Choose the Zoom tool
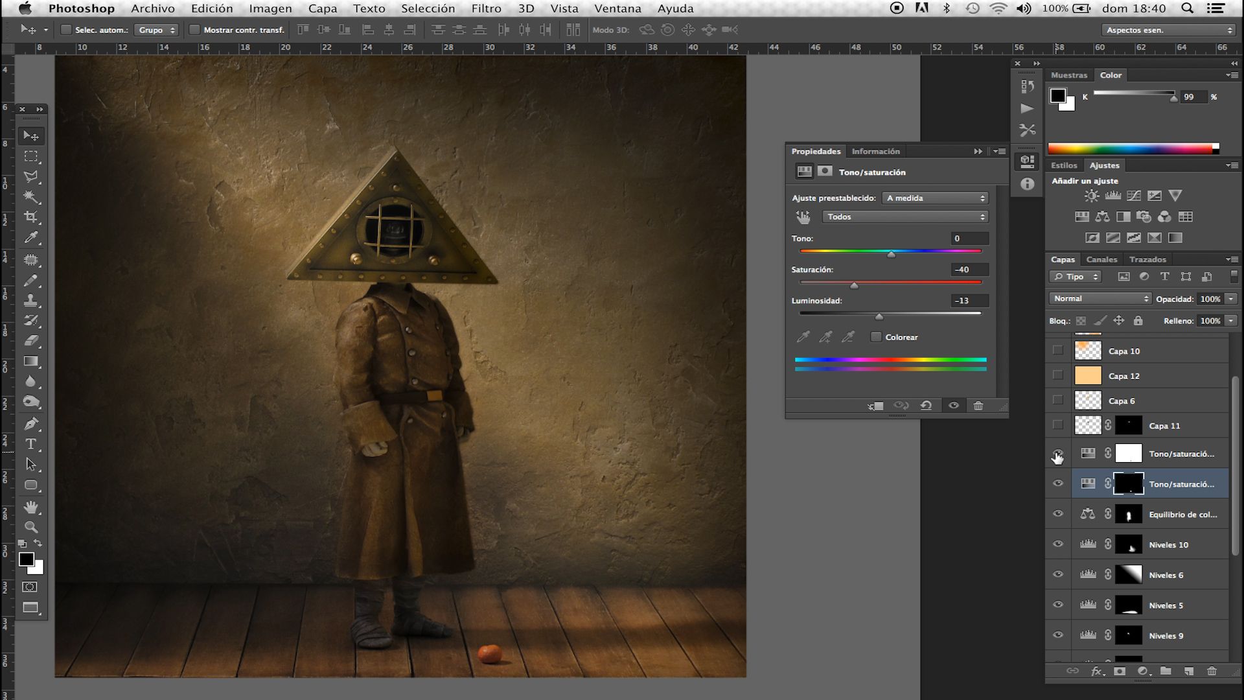 coord(30,527)
